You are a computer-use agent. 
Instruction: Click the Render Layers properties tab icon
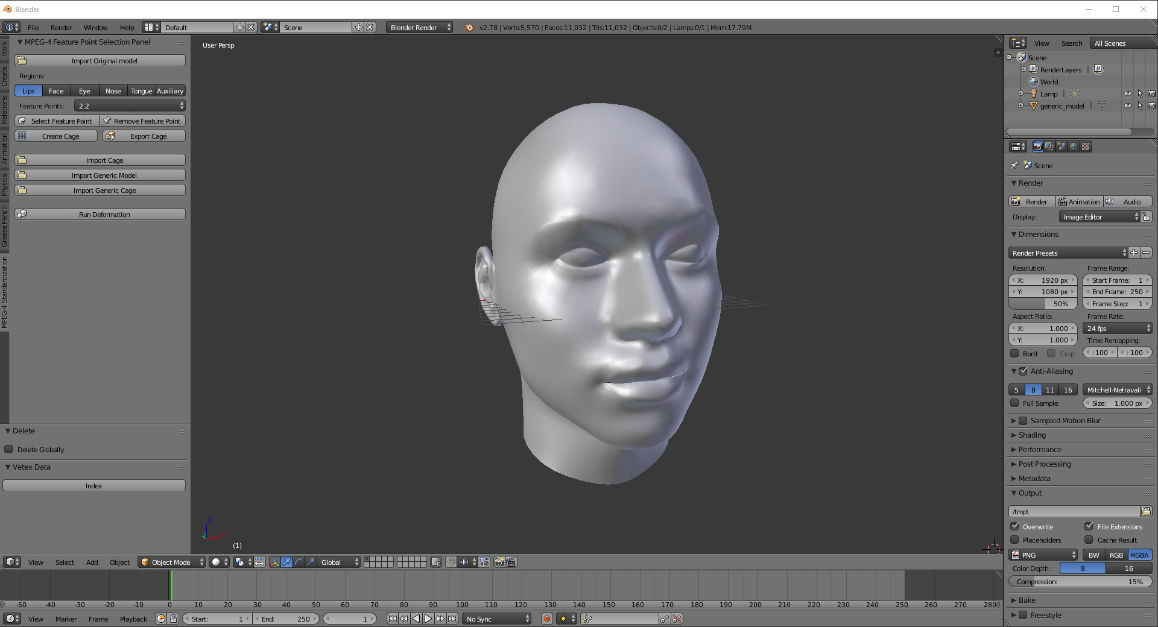1049,147
